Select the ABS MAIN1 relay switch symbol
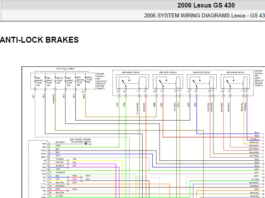Image resolution: width=265 pixels, height=198 pixels. pyautogui.click(x=126, y=83)
